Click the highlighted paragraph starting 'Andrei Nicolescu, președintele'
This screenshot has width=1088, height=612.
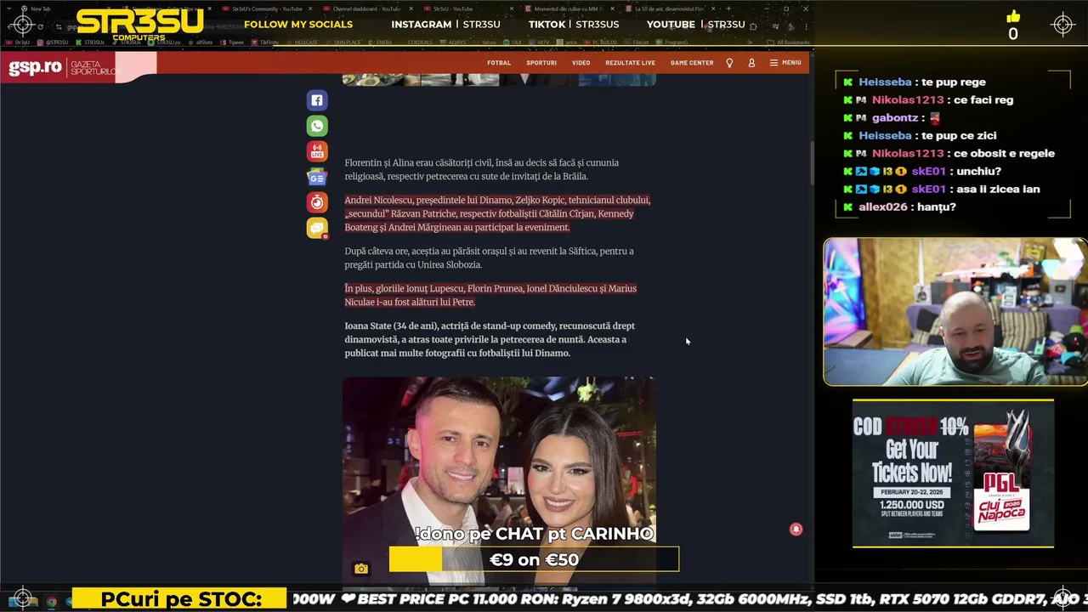[497, 213]
